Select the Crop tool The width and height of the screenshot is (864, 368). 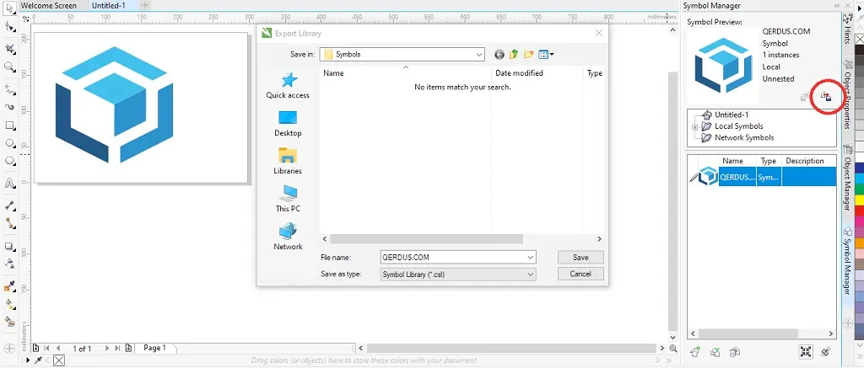(9, 49)
